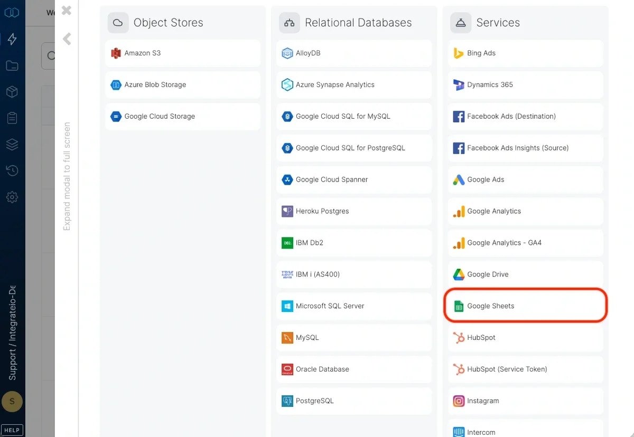Screen dimensions: 634x437
Task: Click the Google Sheets green icon
Action: (x=459, y=306)
